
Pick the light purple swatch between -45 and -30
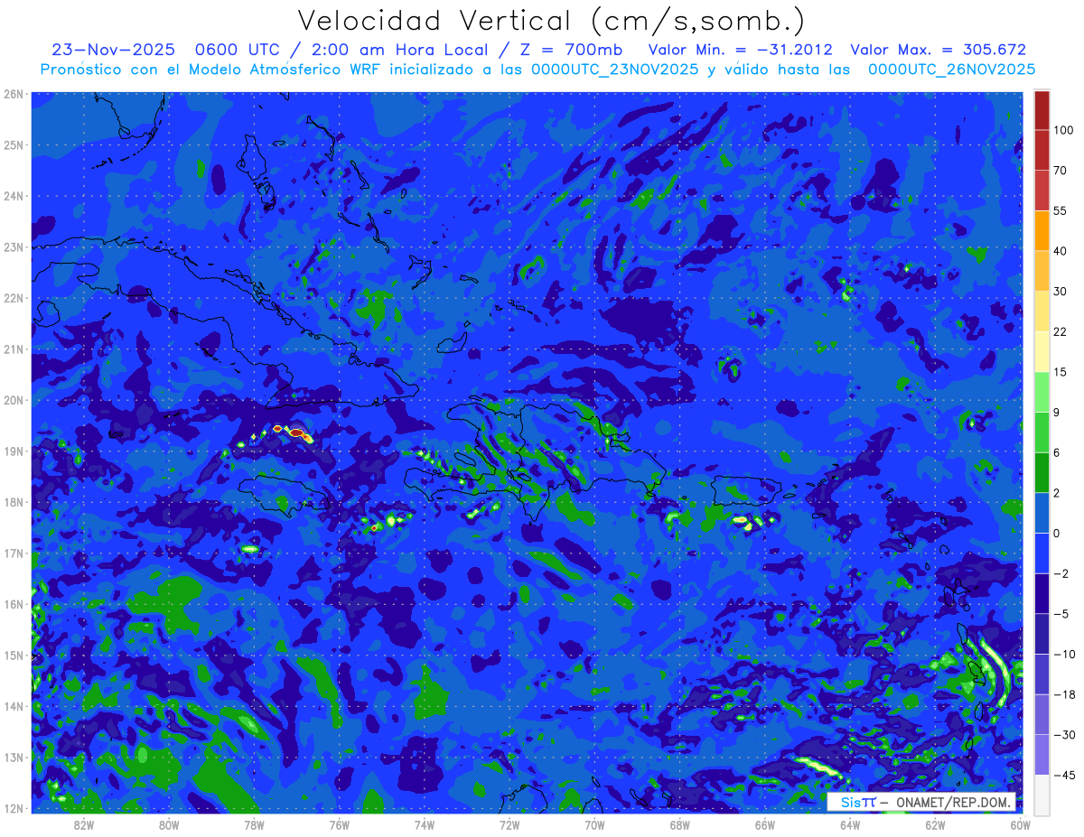click(1042, 755)
